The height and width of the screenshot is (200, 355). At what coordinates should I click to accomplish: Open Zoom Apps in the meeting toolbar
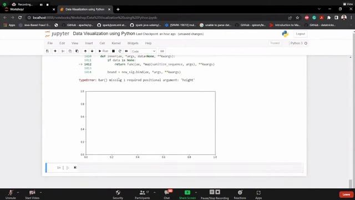tap(258, 194)
